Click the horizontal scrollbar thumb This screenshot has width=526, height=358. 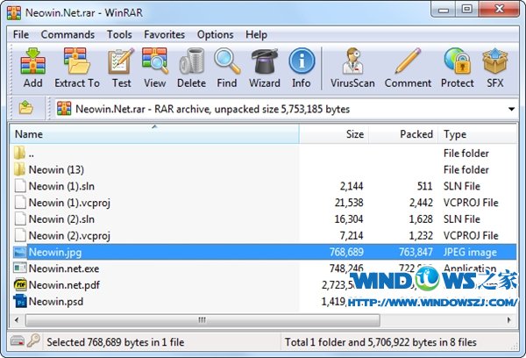coord(201,319)
